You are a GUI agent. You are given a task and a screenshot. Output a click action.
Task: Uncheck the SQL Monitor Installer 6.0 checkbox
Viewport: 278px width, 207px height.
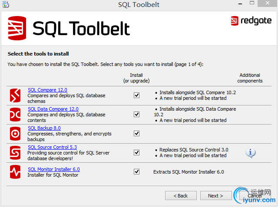[x=136, y=171]
